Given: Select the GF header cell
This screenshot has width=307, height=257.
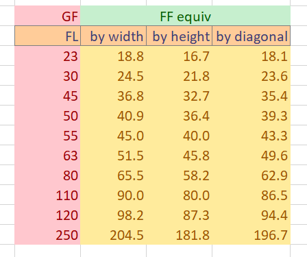Looking at the screenshot, I should point(47,16).
